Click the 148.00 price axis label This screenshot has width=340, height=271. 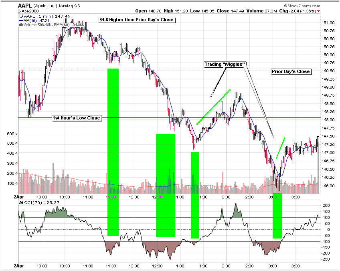(x=328, y=120)
